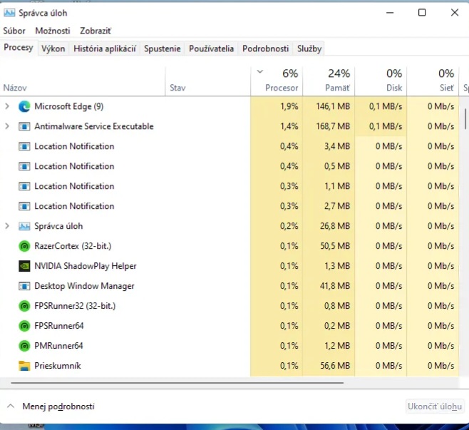Image resolution: width=469 pixels, height=430 pixels.
Task: Click the vertical scrollbar of process list
Action: point(465,118)
